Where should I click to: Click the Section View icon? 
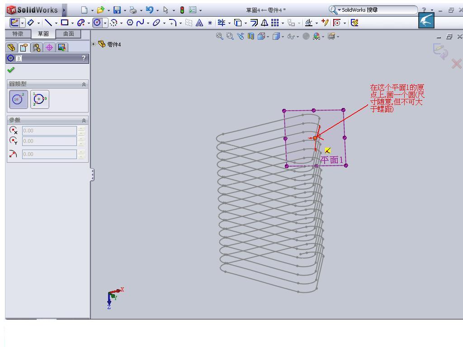(251, 36)
